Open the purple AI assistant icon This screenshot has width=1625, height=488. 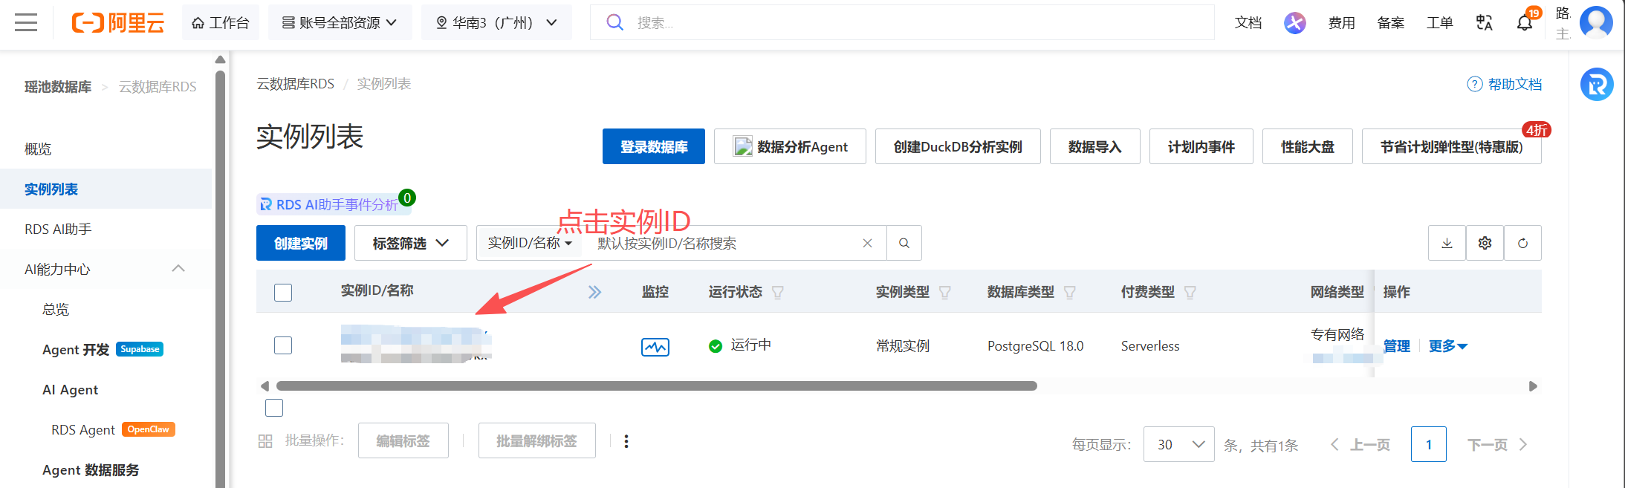(x=1295, y=23)
